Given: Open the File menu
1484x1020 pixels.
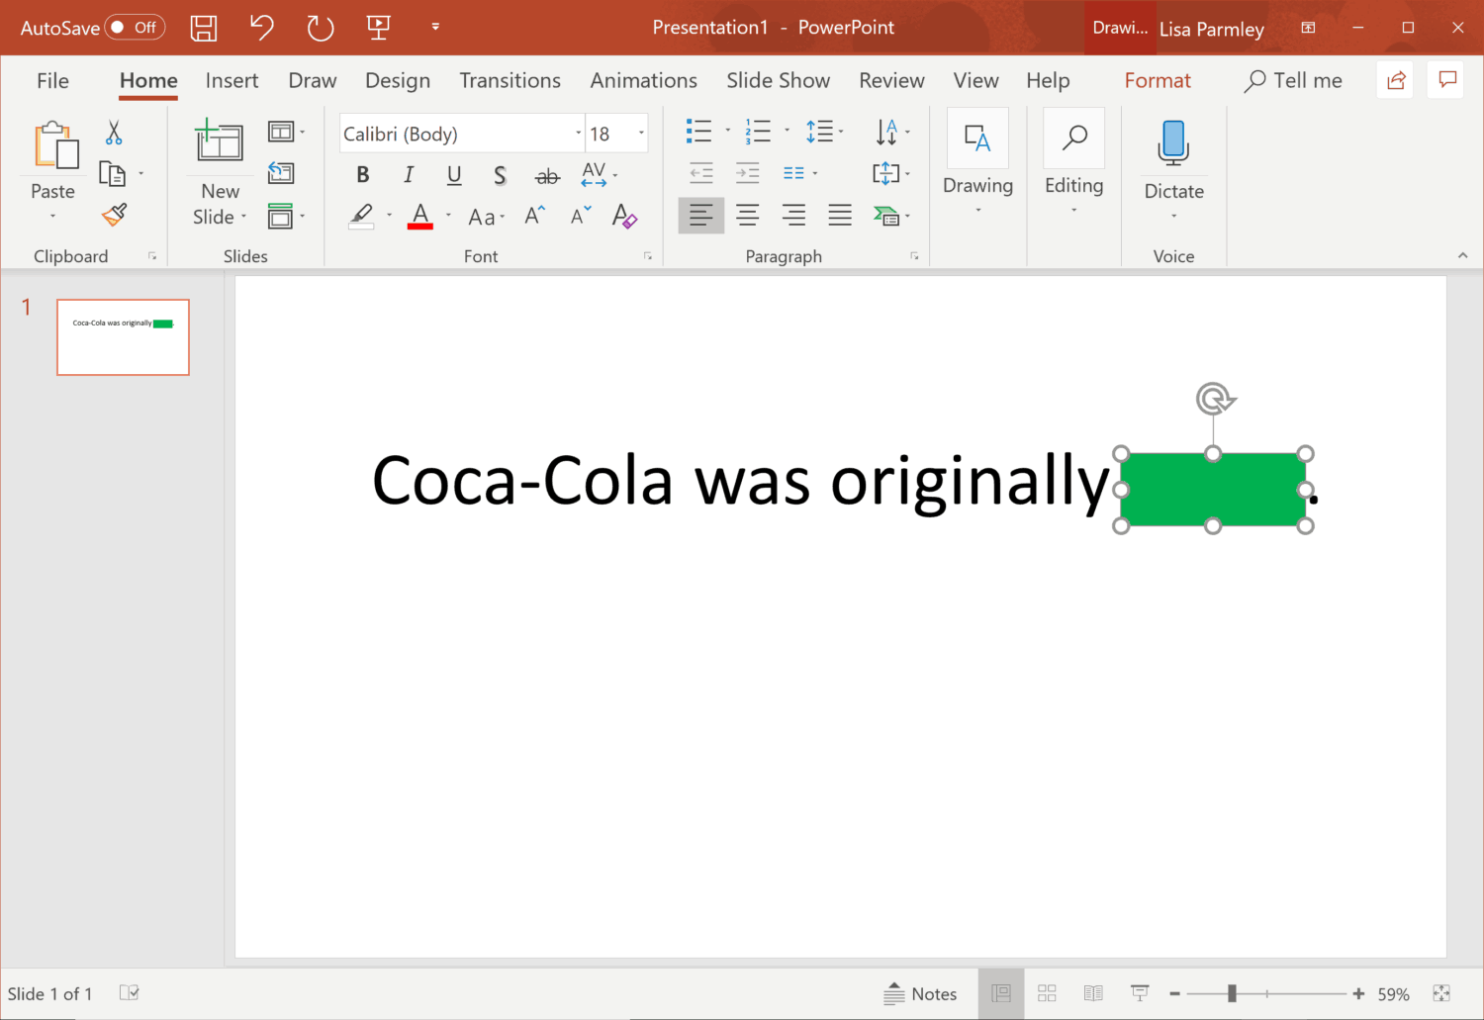Looking at the screenshot, I should tap(53, 81).
